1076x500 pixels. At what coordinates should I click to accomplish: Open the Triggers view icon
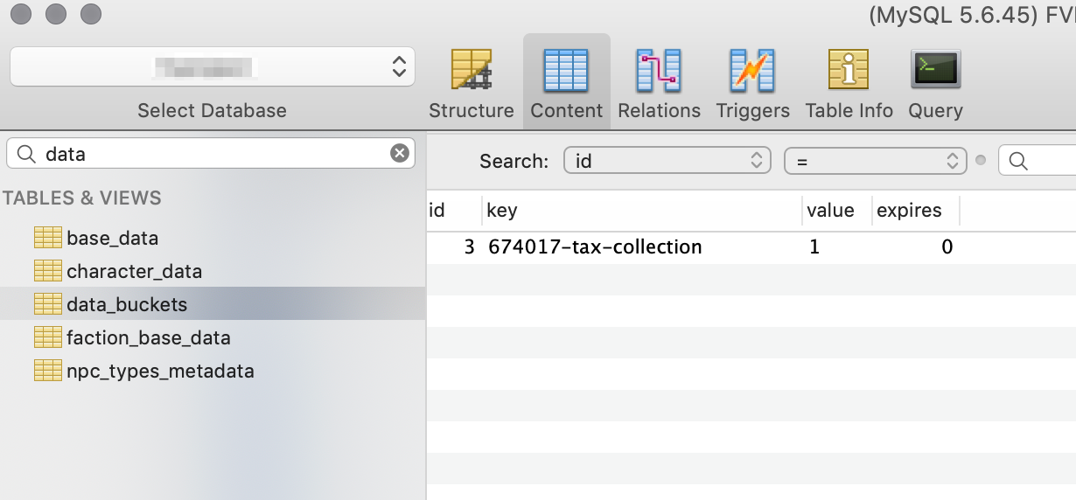[752, 72]
